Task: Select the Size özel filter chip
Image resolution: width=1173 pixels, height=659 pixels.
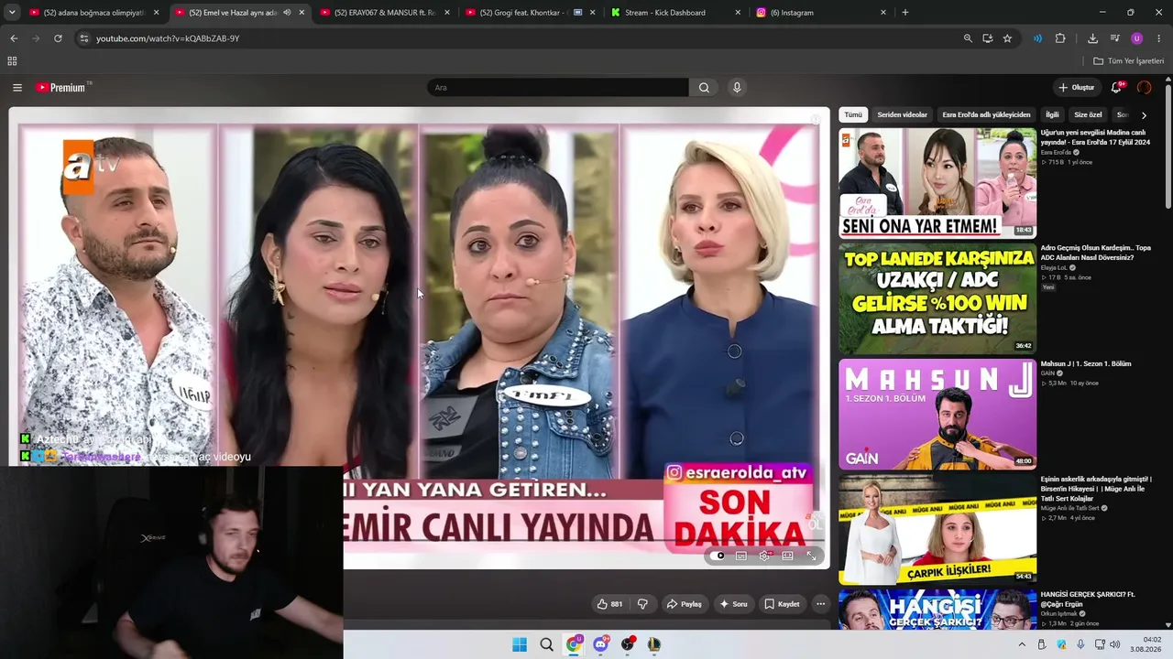Action: pos(1088,115)
